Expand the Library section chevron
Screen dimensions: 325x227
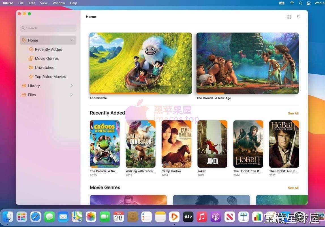coord(72,86)
